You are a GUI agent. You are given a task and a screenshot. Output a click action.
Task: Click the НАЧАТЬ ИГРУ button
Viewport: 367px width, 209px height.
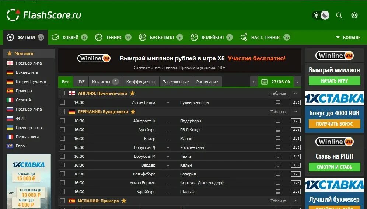pyautogui.click(x=335, y=81)
